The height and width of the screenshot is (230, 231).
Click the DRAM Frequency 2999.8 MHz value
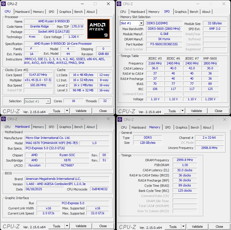pyautogui.click(x=185, y=160)
